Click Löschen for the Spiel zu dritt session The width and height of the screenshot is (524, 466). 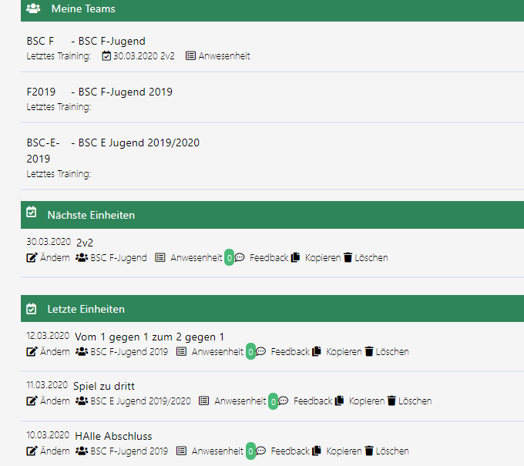[x=415, y=401]
